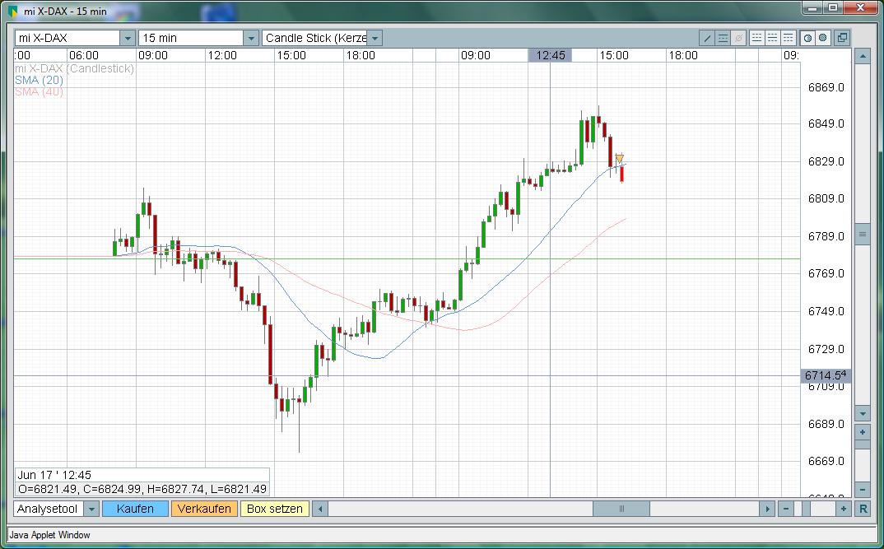Click the greyed-out delete drawing icon
Image resolution: width=884 pixels, height=549 pixels.
tap(738, 38)
